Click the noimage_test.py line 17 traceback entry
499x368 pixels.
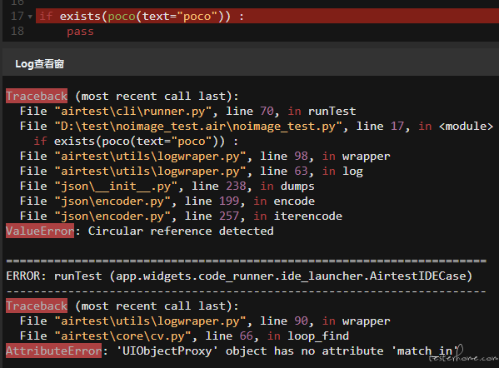tap(257, 127)
